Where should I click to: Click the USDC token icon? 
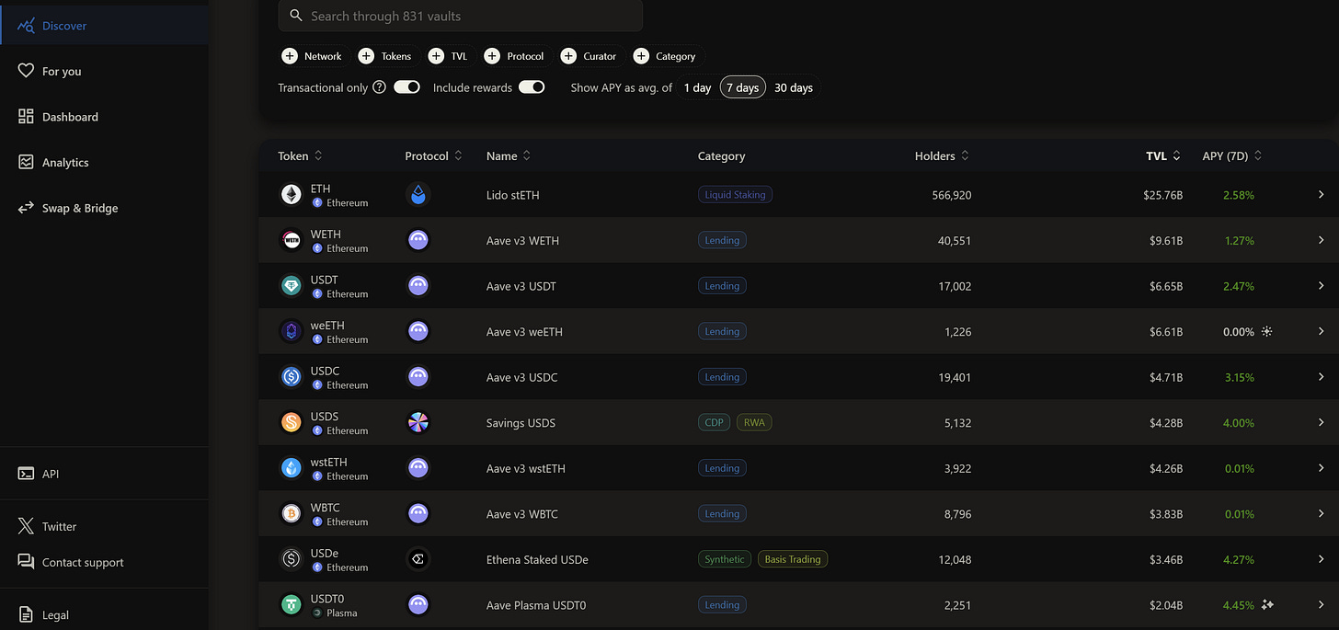pos(291,377)
